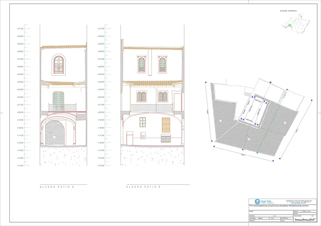Select '+13.00' on the Patio S height scale
This screenshot has height=226, width=321.
20,165
